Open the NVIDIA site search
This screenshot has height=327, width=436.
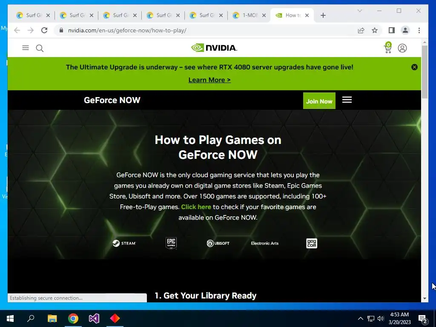pos(40,49)
